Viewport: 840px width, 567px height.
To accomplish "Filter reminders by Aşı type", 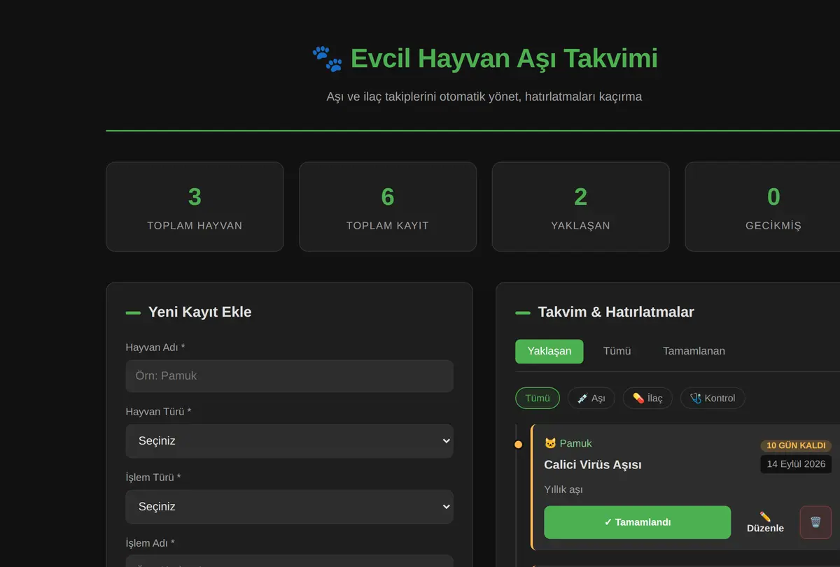I will point(591,398).
